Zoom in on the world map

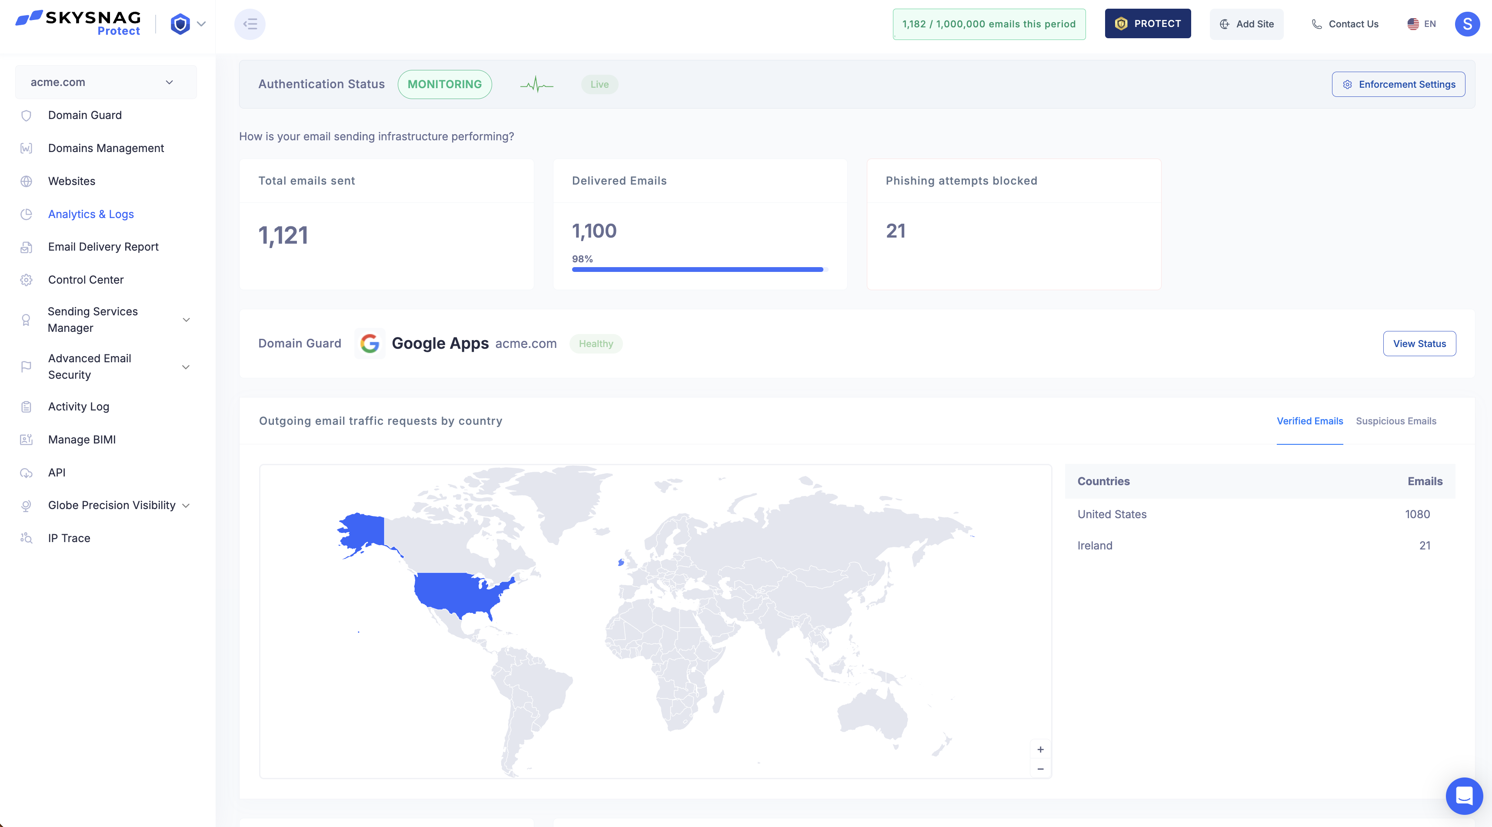point(1040,749)
